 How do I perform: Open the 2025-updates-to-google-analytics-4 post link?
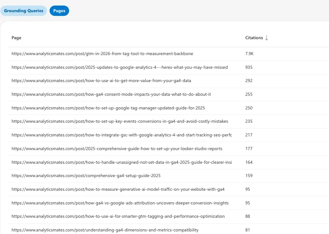tap(119, 67)
